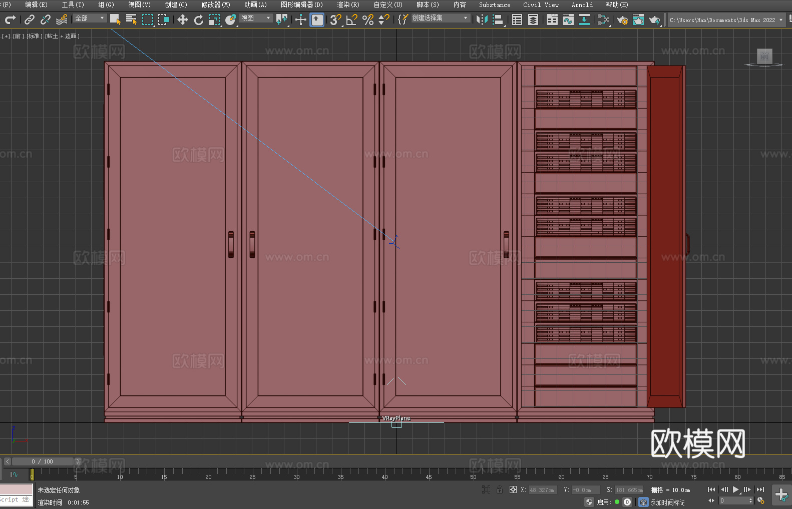Click the Mirror tool icon
The image size is (792, 509).
pos(482,20)
